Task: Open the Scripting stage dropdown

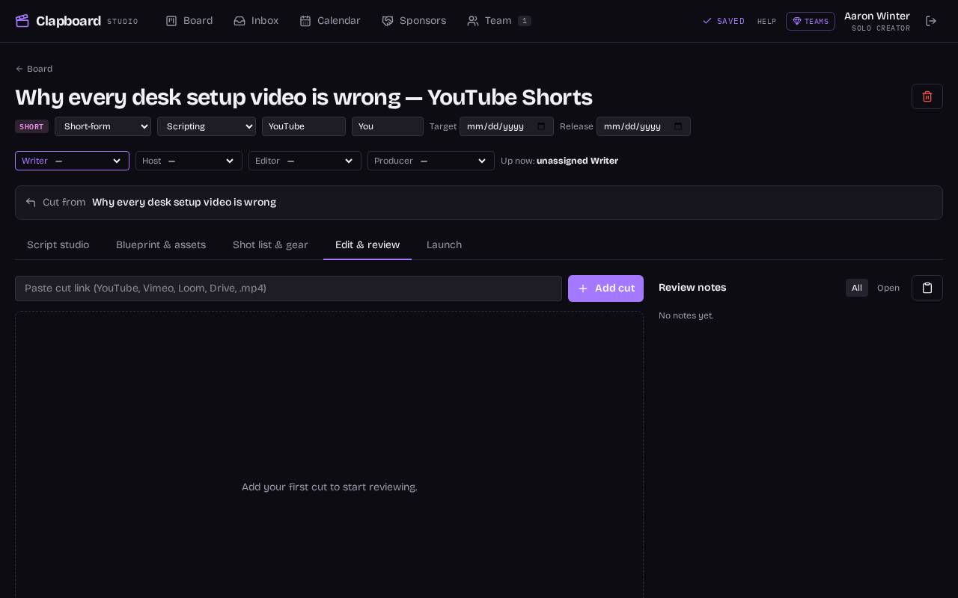Action: (x=207, y=126)
